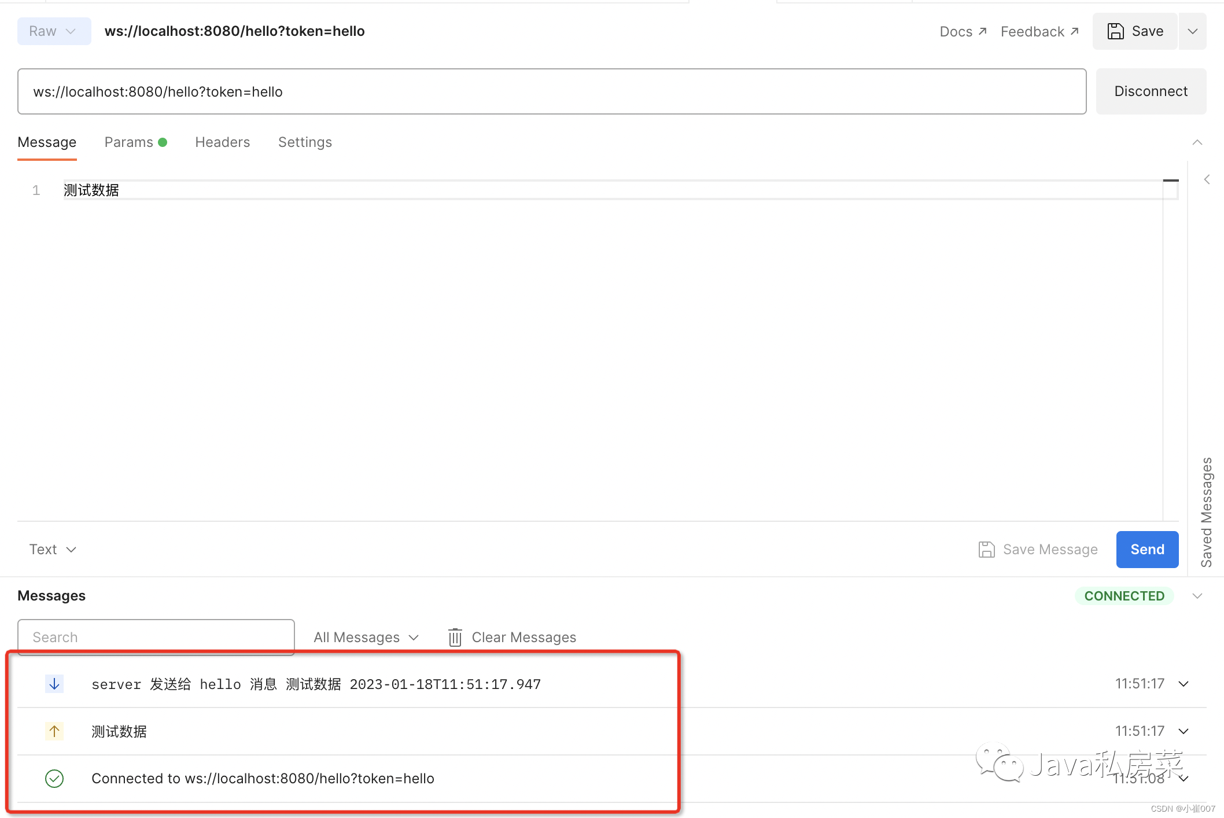This screenshot has width=1224, height=818.
Task: Collapse the request editor pane chevron
Action: click(1197, 142)
